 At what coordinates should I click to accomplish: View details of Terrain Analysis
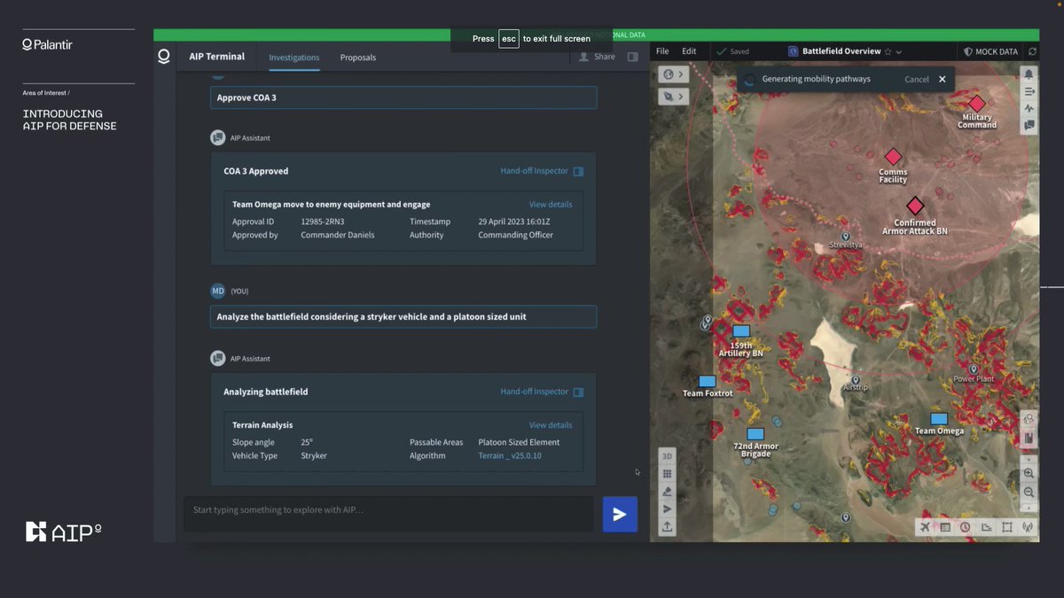pos(551,425)
